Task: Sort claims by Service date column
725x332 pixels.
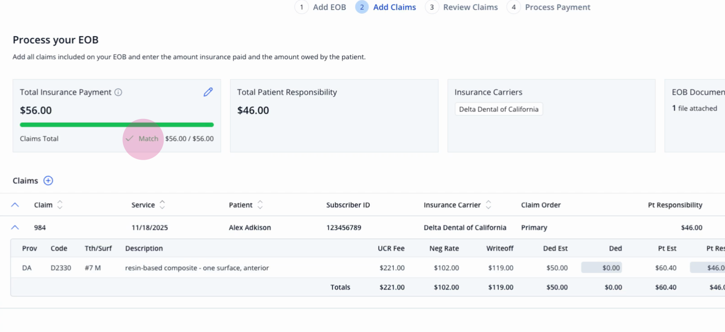Action: tap(162, 205)
